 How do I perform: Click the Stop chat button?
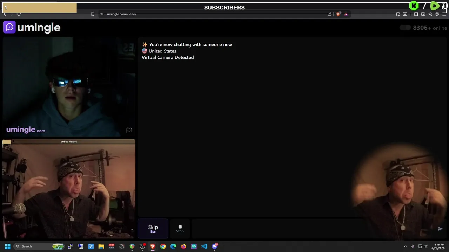(x=180, y=229)
